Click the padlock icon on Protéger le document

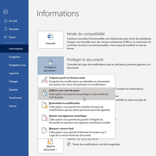(x=51, y=62)
